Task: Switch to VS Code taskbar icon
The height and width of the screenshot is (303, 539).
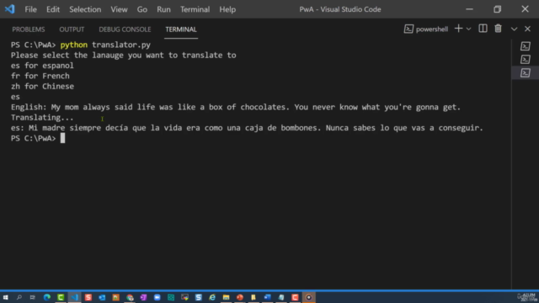Action: [75, 297]
